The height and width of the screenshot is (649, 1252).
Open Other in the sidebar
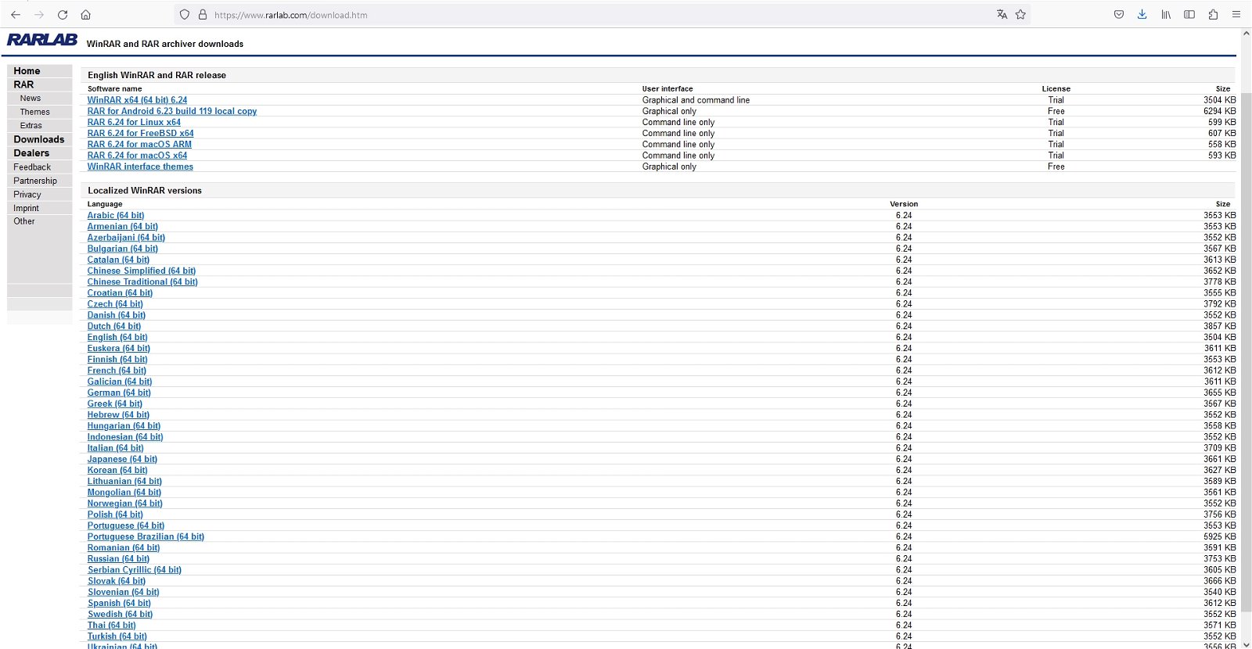(24, 221)
